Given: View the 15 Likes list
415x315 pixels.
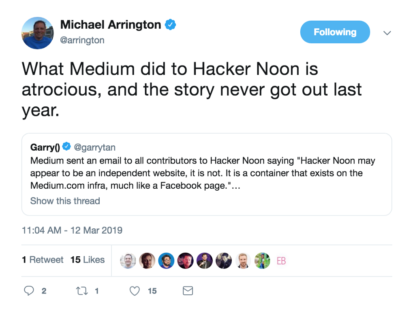Looking at the screenshot, I should click(x=88, y=260).
